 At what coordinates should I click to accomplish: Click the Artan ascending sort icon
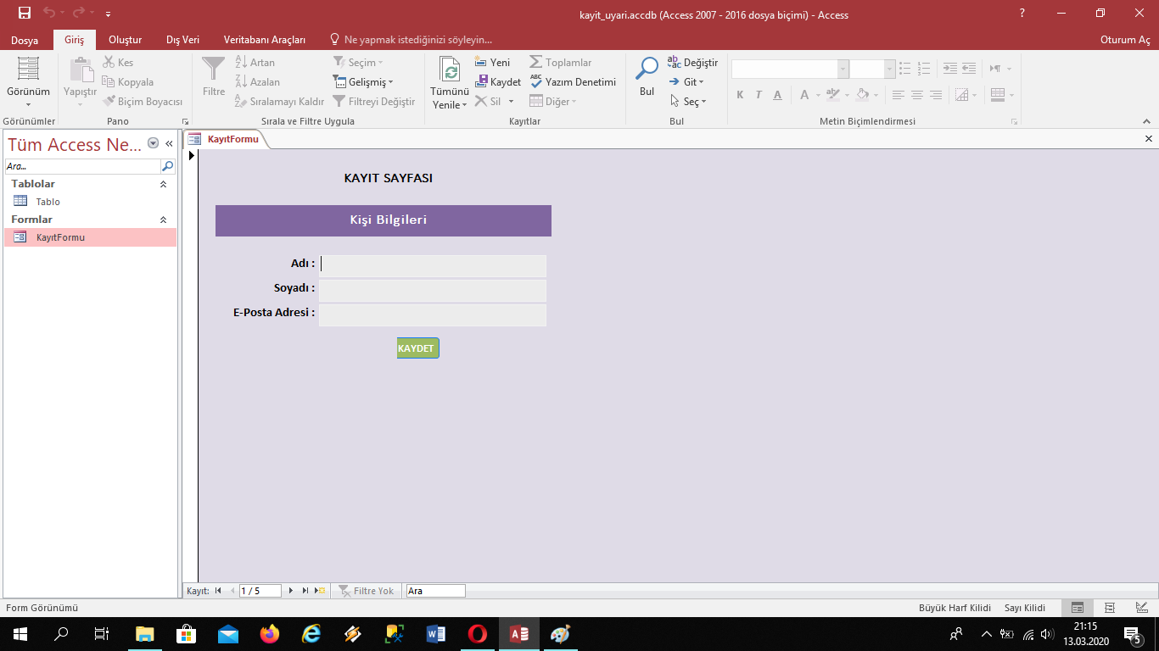(x=241, y=62)
